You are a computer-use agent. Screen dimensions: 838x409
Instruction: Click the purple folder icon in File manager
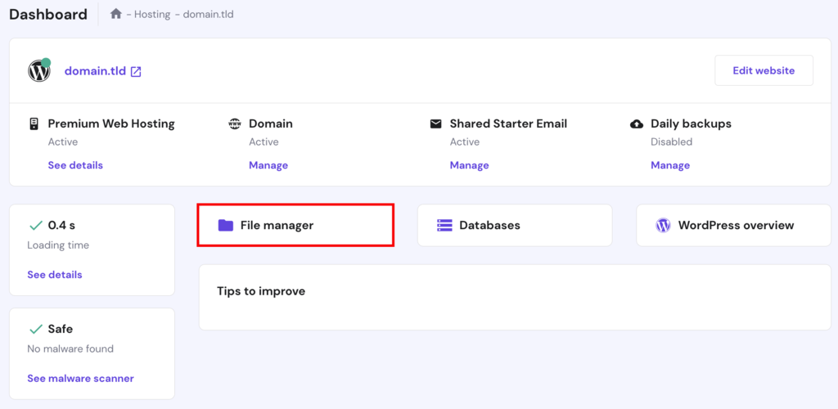225,225
